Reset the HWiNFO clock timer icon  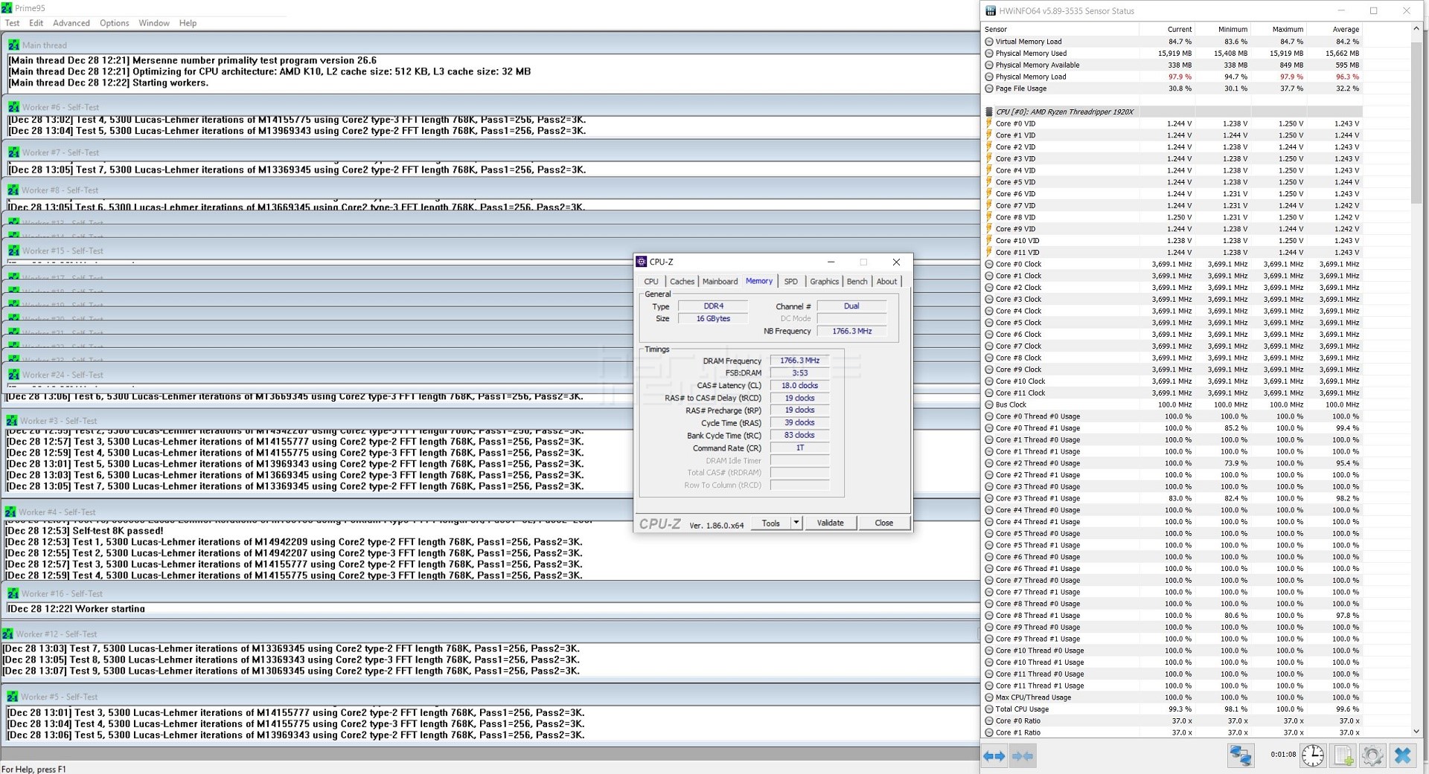pos(1313,756)
